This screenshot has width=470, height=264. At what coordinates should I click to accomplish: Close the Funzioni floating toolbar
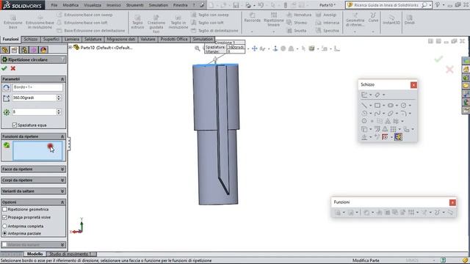(452, 202)
